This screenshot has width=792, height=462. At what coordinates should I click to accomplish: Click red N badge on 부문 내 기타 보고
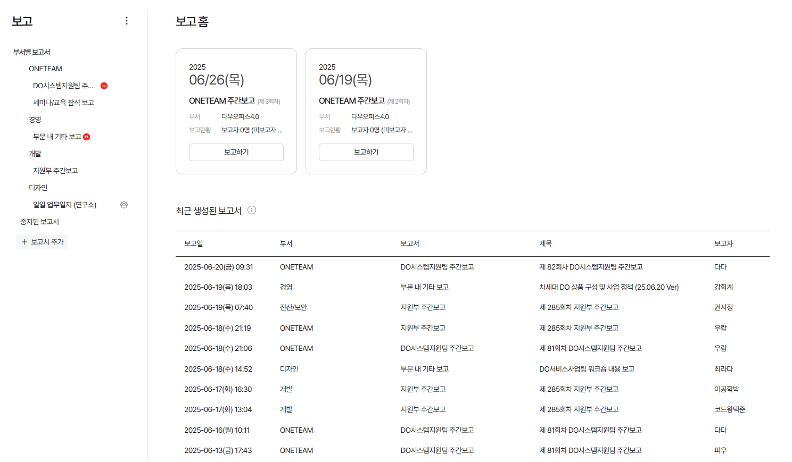coord(87,137)
